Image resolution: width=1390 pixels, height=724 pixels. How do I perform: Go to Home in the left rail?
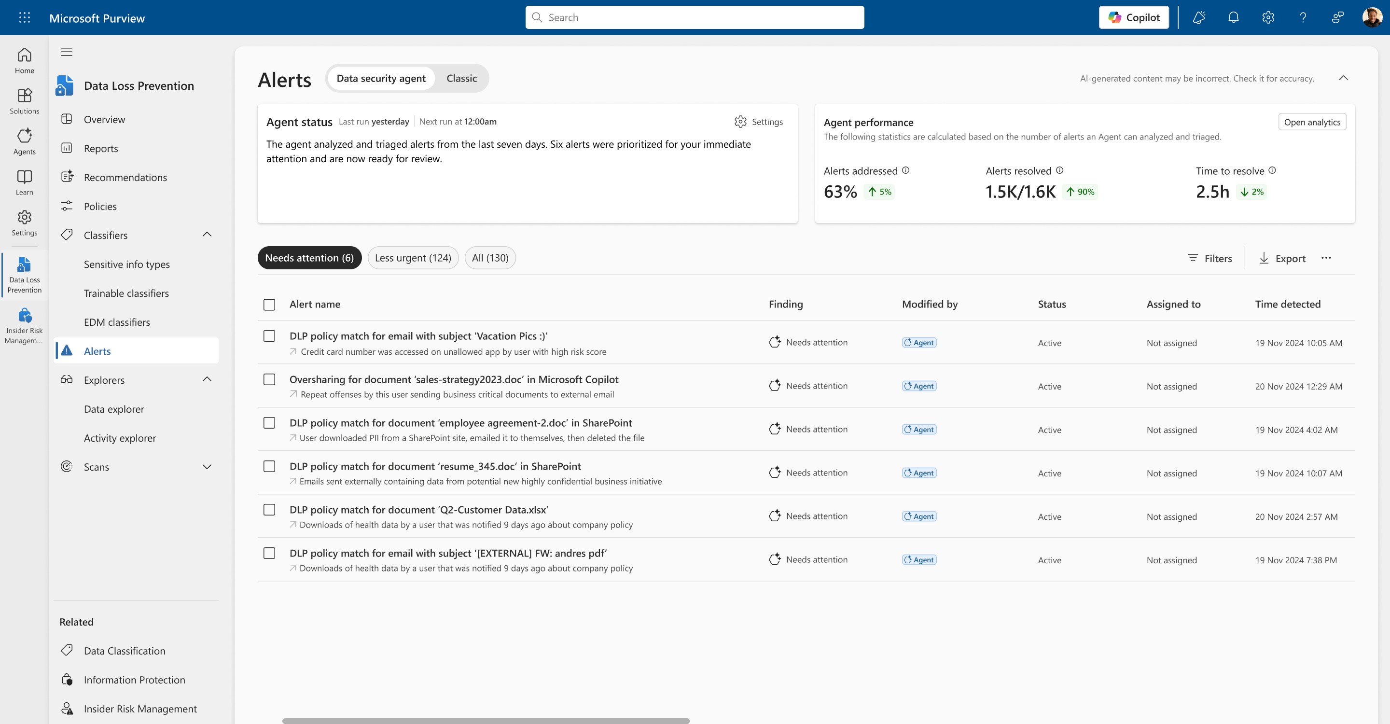24,60
